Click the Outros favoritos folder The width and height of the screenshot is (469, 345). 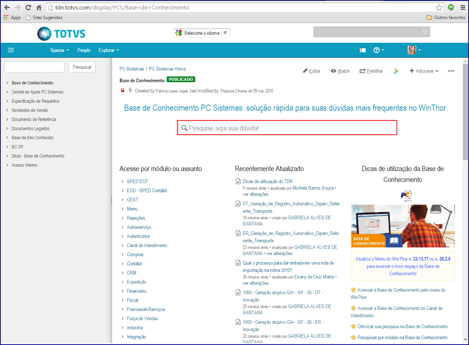click(x=446, y=18)
